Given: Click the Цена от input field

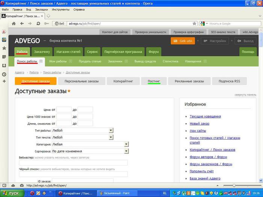Looking at the screenshot, I should pos(64,110).
